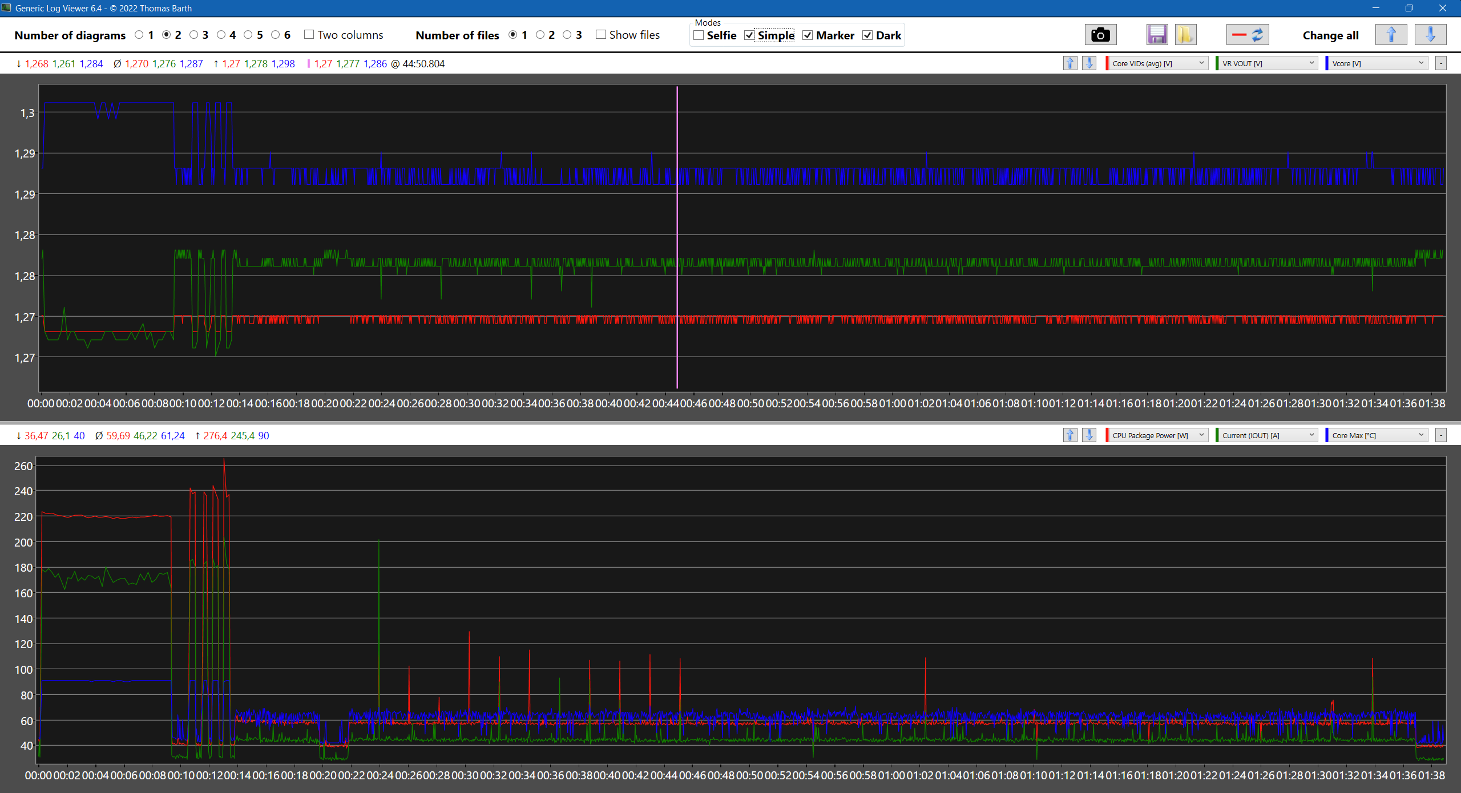Enable the Selfie mode checkbox
The width and height of the screenshot is (1461, 793).
coord(699,35)
